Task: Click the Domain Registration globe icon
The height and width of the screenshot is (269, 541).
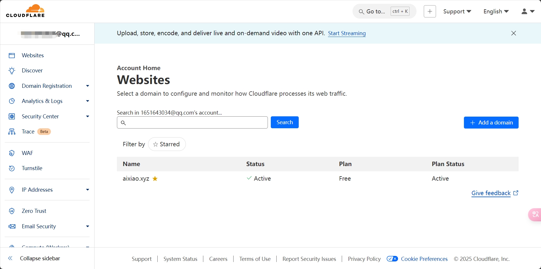Action: pyautogui.click(x=12, y=86)
